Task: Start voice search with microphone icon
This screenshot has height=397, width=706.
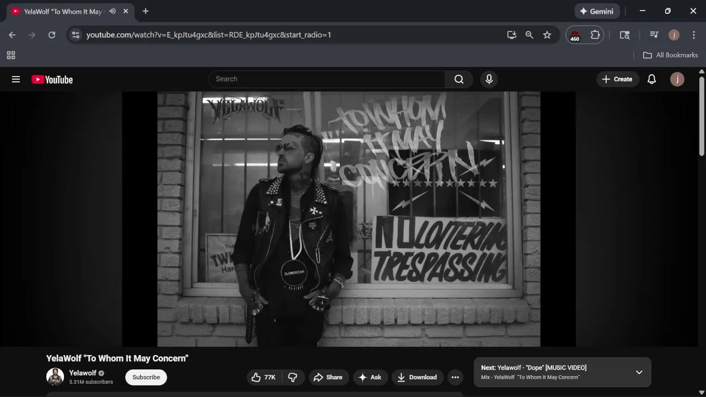Action: coord(489,79)
